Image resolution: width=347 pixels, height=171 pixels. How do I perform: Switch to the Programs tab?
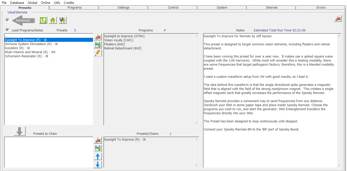point(74,8)
